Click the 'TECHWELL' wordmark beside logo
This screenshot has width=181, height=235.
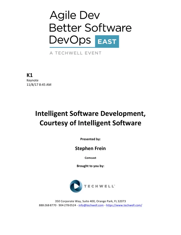pos(99,186)
